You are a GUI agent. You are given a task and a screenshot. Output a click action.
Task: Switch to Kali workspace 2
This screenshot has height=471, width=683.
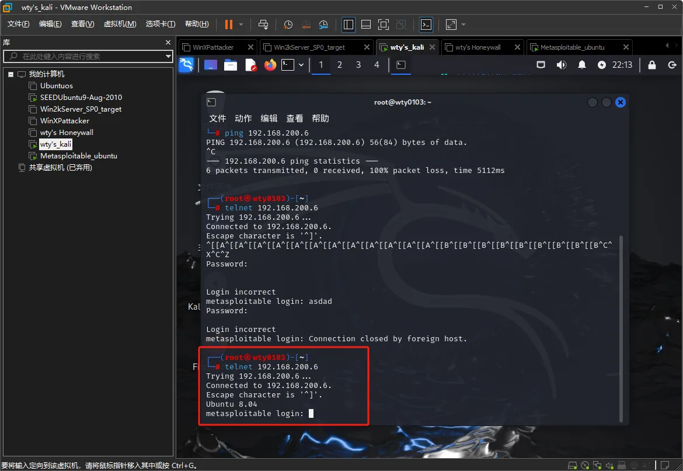click(x=340, y=65)
